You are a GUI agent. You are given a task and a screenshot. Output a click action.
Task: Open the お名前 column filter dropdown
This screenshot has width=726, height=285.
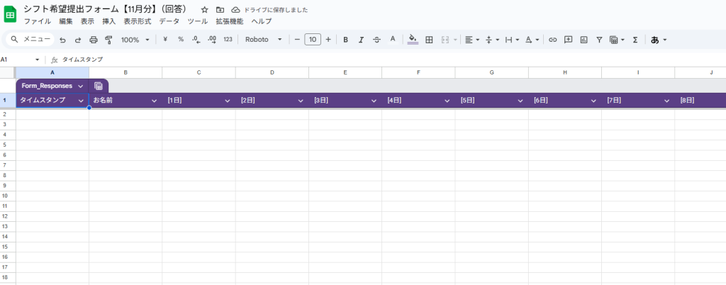[155, 101]
